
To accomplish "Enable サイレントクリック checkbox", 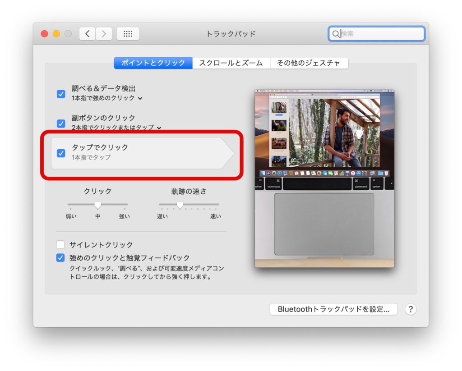I will pyautogui.click(x=60, y=244).
